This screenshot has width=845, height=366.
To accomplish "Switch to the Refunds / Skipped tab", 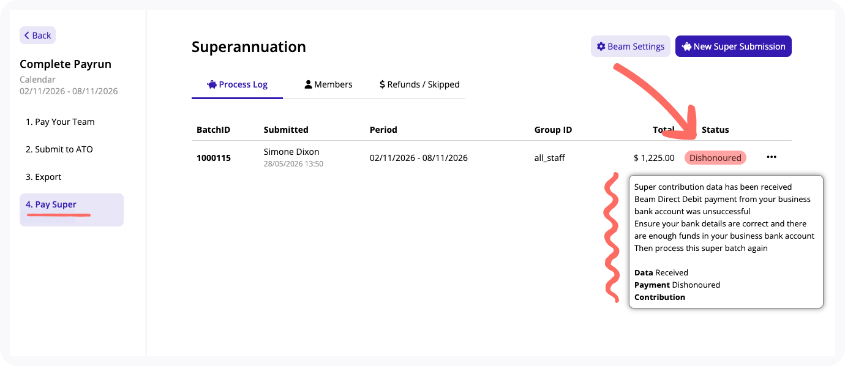I will click(419, 84).
